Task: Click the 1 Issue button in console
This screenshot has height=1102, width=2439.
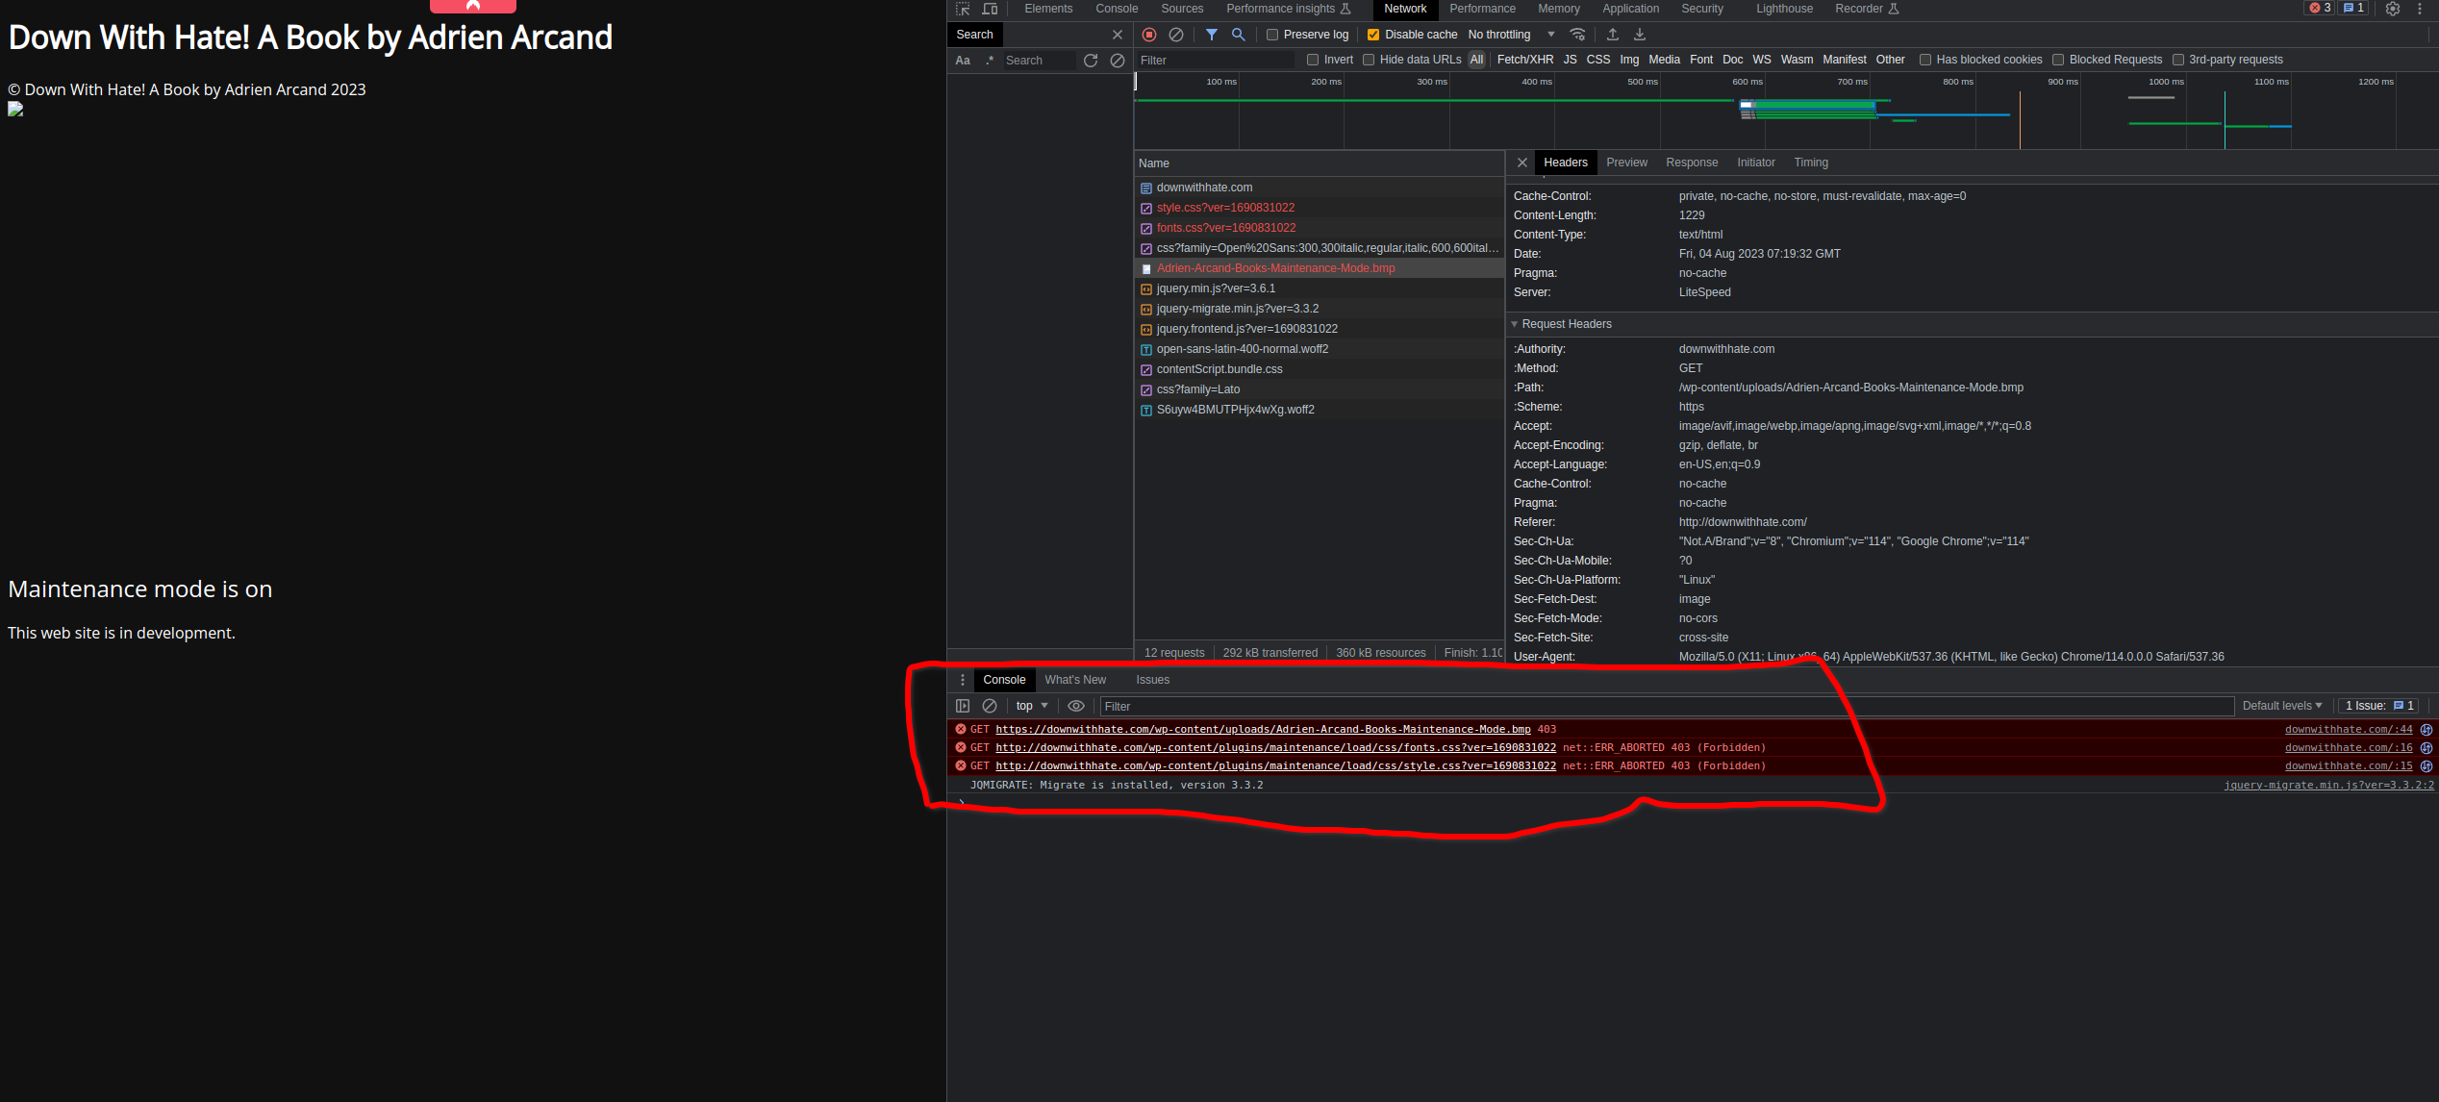Action: point(2379,706)
